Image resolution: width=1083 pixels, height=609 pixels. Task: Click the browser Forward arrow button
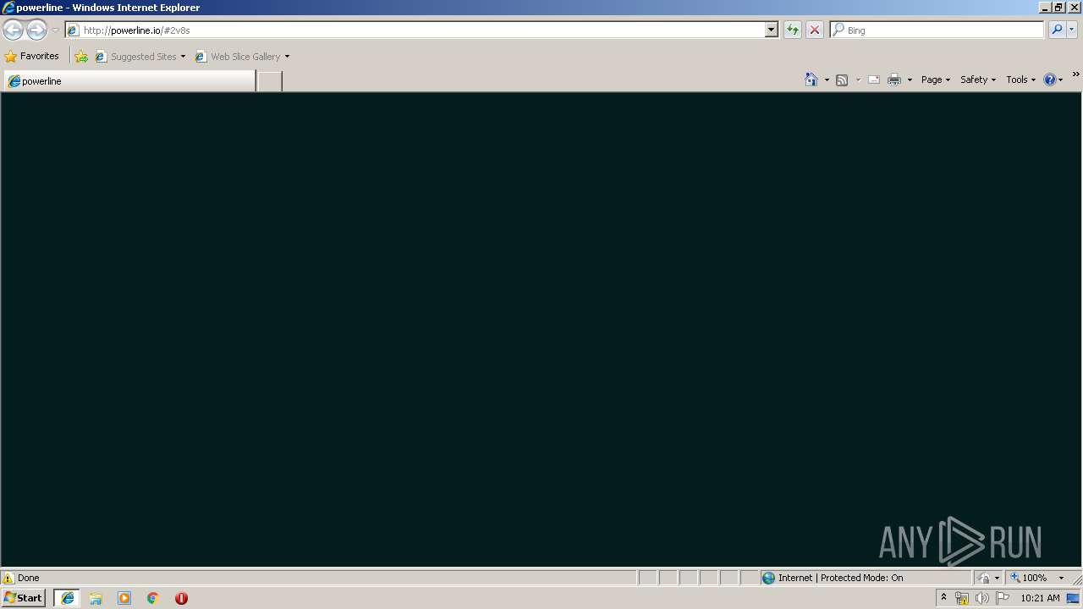[36, 30]
